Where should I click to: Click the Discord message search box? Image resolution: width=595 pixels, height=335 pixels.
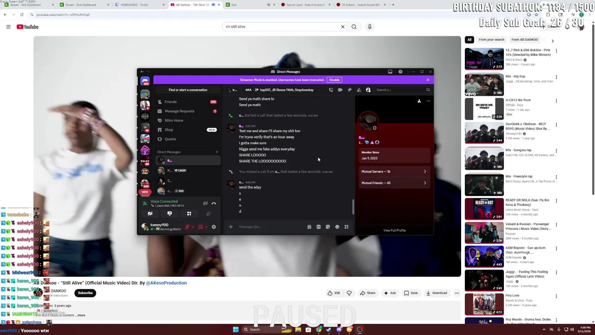coord(403,90)
